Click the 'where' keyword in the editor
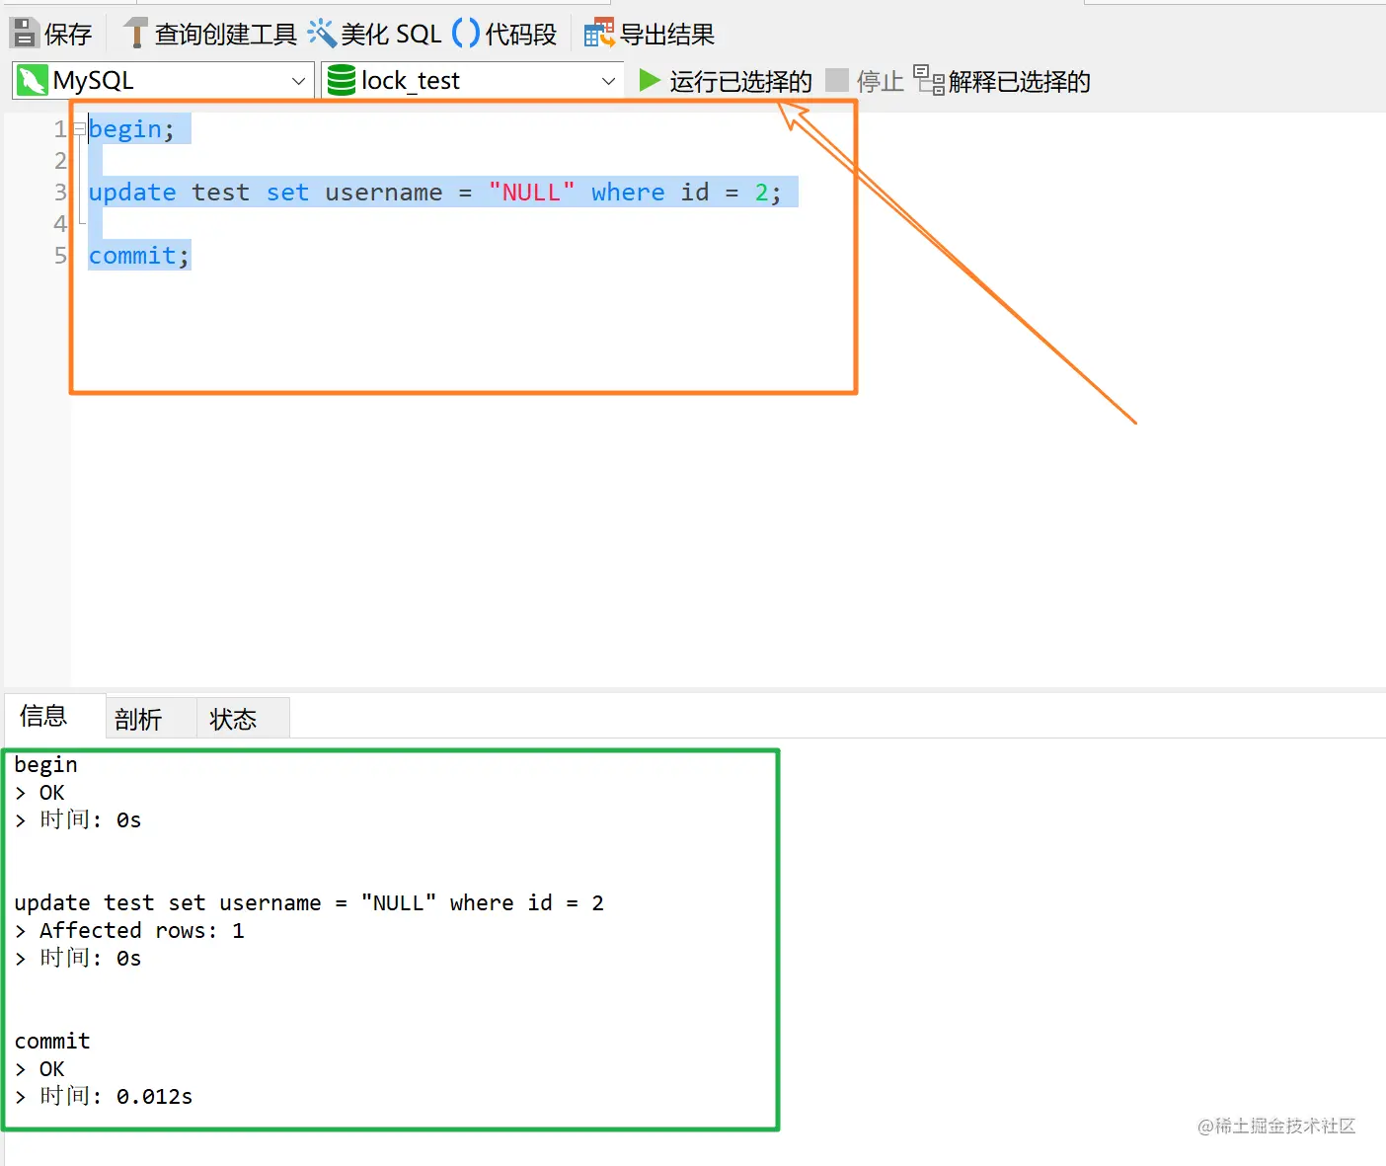The width and height of the screenshot is (1386, 1166). pyautogui.click(x=628, y=193)
